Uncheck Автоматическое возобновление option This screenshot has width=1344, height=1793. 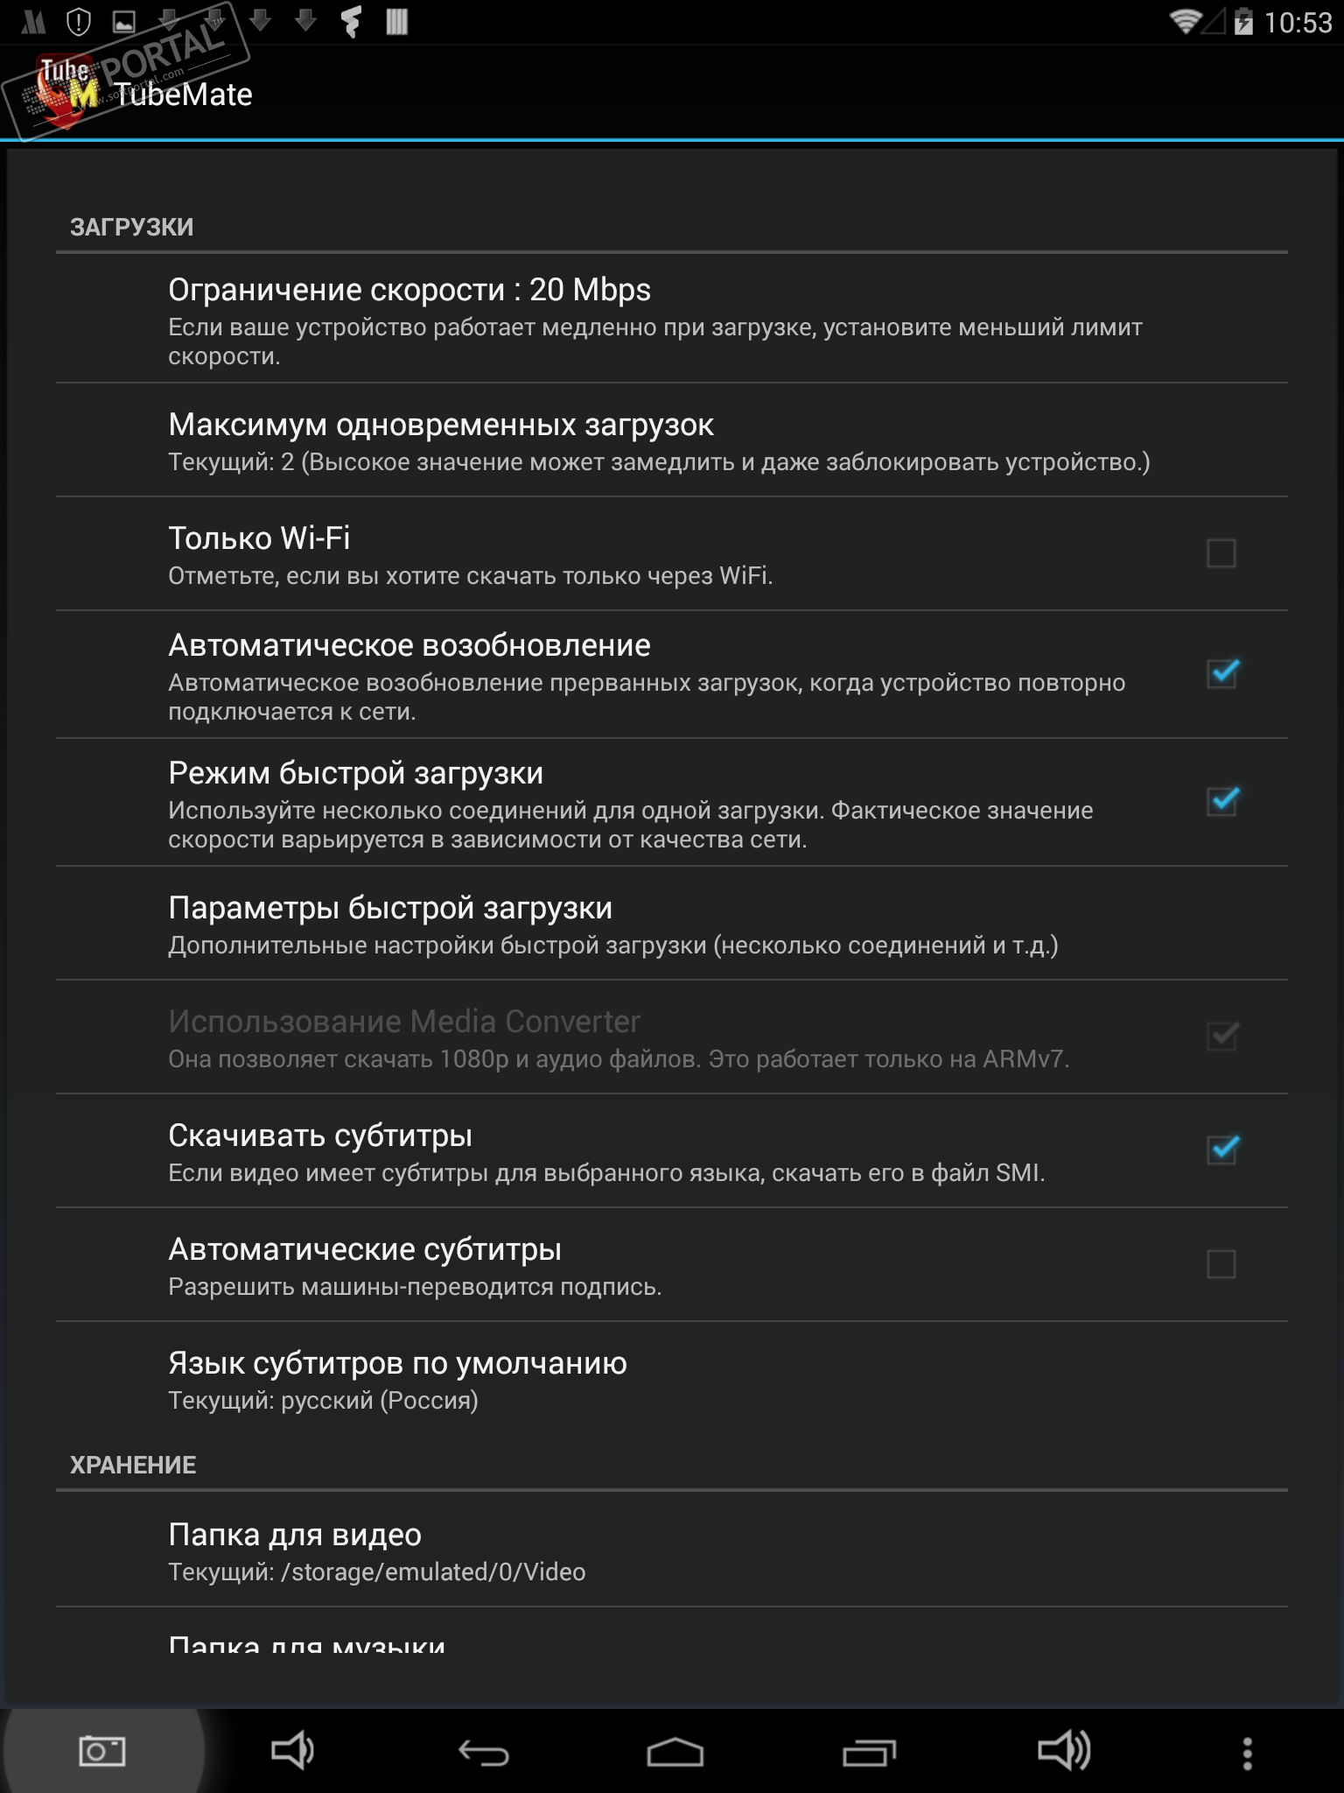pyautogui.click(x=1221, y=673)
